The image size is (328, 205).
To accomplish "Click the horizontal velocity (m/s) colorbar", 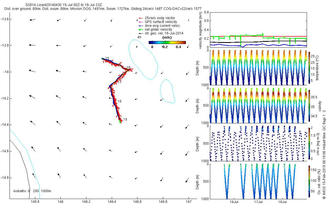I will pyautogui.click(x=167, y=42).
